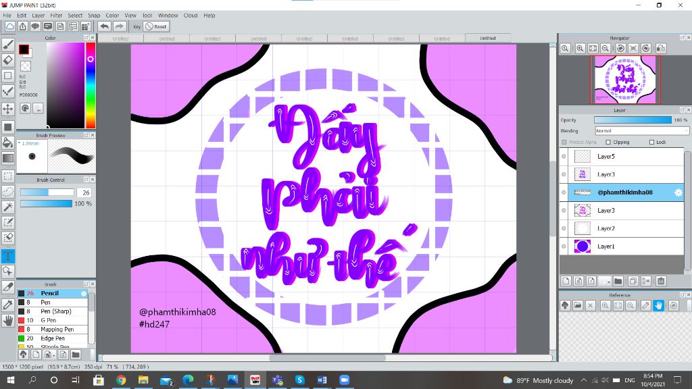Hide Layer1
Screen dimensions: 692x389
pyautogui.click(x=564, y=247)
